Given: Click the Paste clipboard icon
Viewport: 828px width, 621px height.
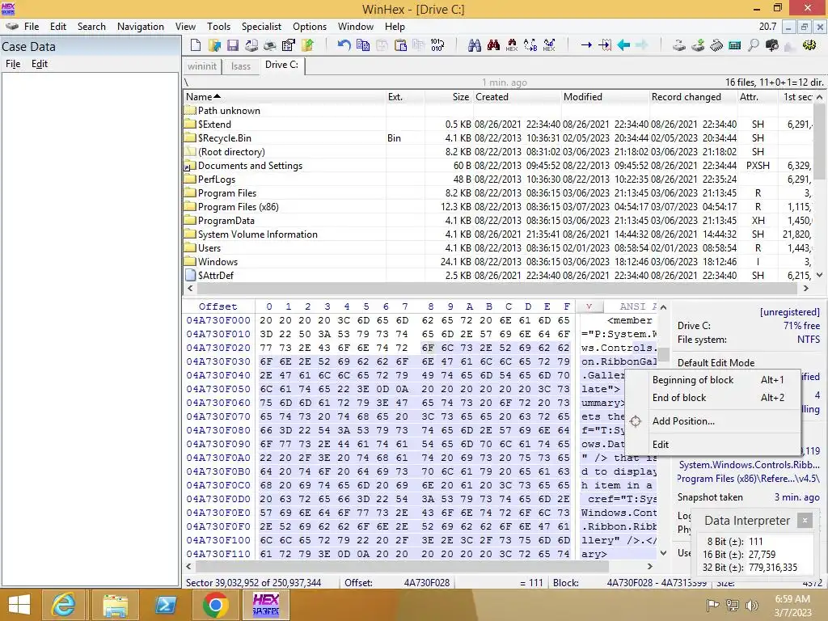Looking at the screenshot, I should 400,45.
